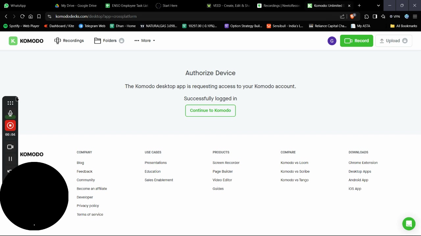Screen dimensions: 421x236
Task: Open iOS App download link
Action: pos(355,189)
